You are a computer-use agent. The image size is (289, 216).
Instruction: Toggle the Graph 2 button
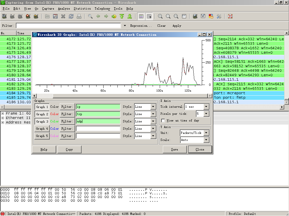(x=42, y=114)
